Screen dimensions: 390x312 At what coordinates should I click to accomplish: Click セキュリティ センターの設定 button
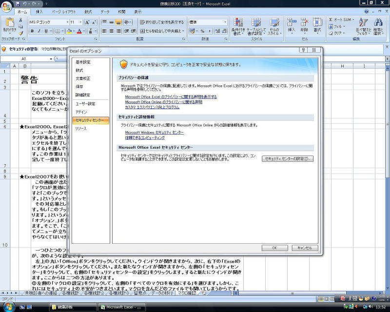point(288,159)
